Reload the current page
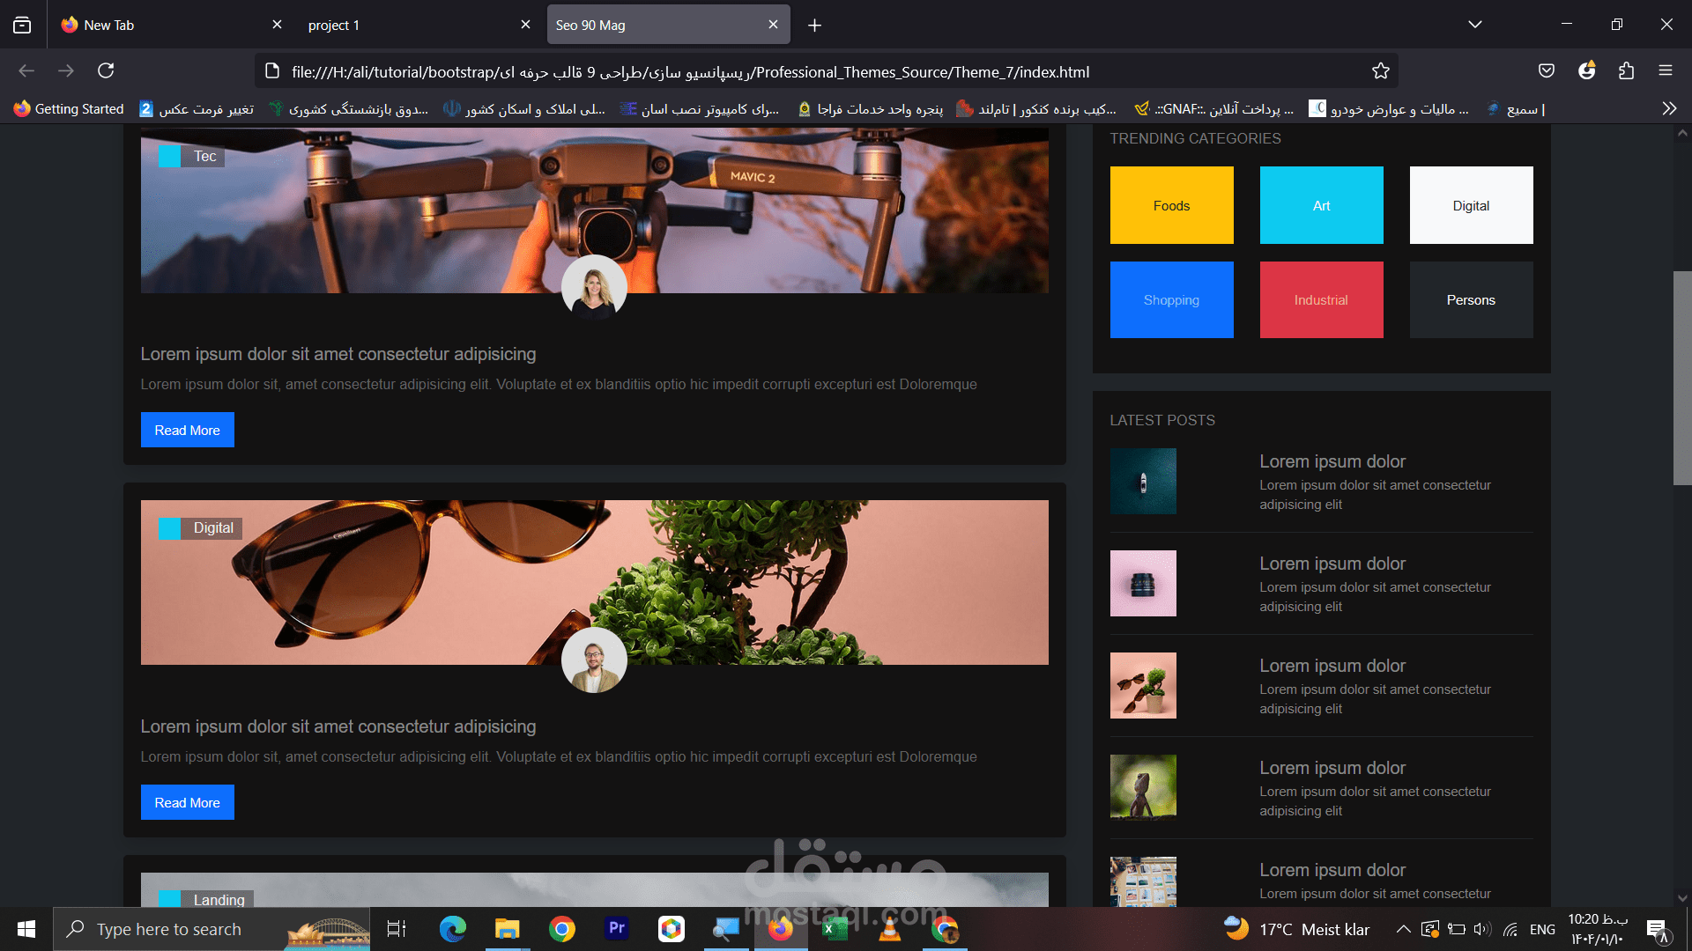The width and height of the screenshot is (1692, 951). pos(106,70)
